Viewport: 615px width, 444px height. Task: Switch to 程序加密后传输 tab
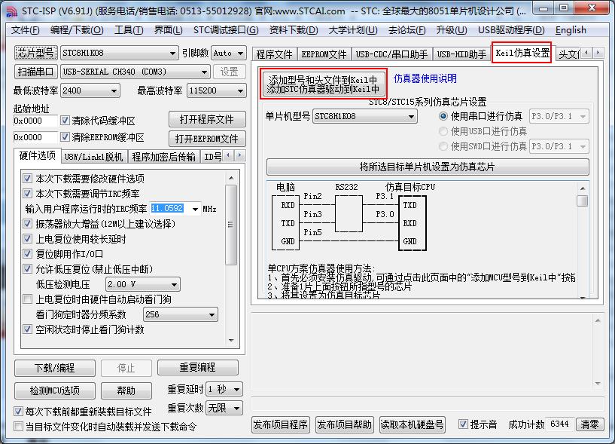pyautogui.click(x=163, y=157)
